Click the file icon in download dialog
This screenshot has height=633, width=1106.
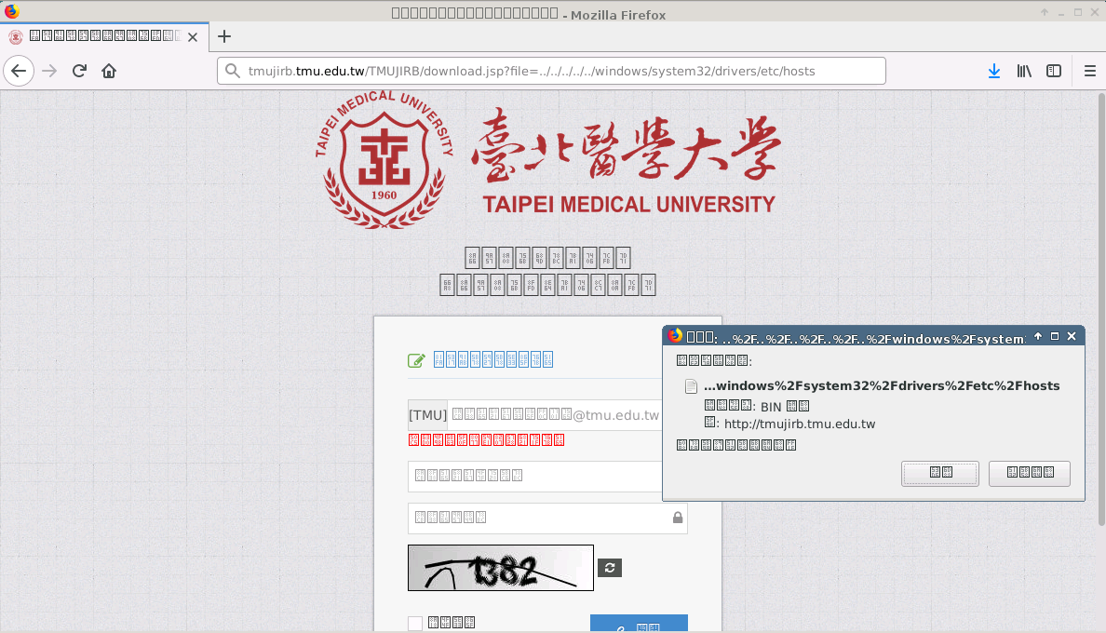(x=691, y=386)
